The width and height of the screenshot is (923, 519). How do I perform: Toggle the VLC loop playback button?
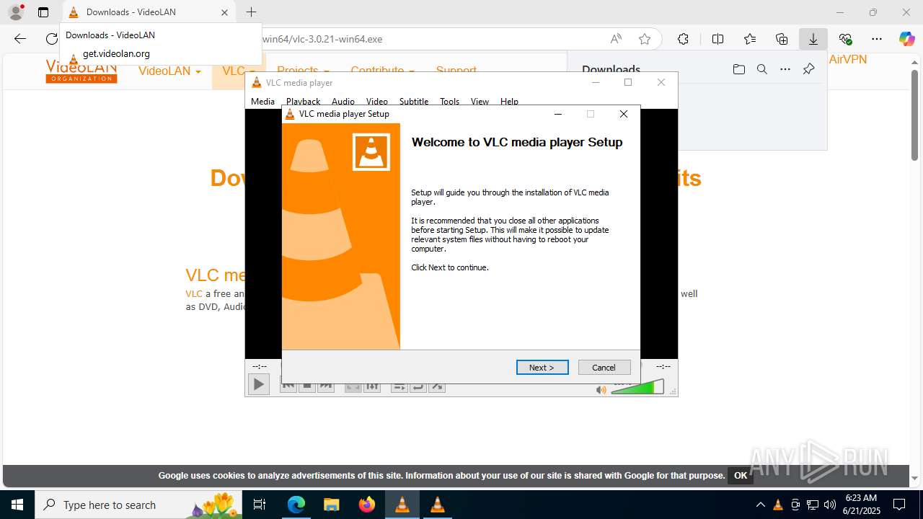(x=418, y=389)
